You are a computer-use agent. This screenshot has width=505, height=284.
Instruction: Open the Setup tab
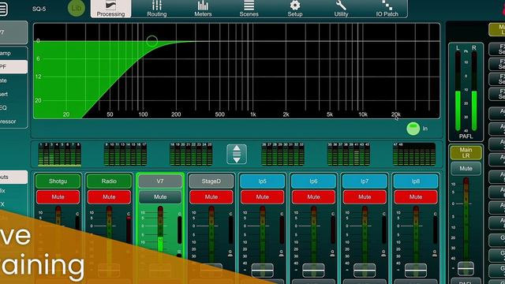coord(295,9)
